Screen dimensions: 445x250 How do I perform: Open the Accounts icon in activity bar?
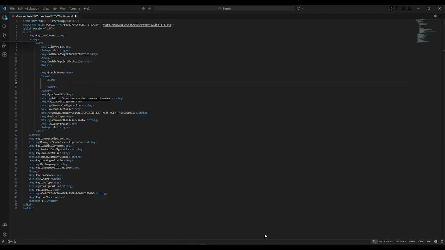click(x=5, y=225)
